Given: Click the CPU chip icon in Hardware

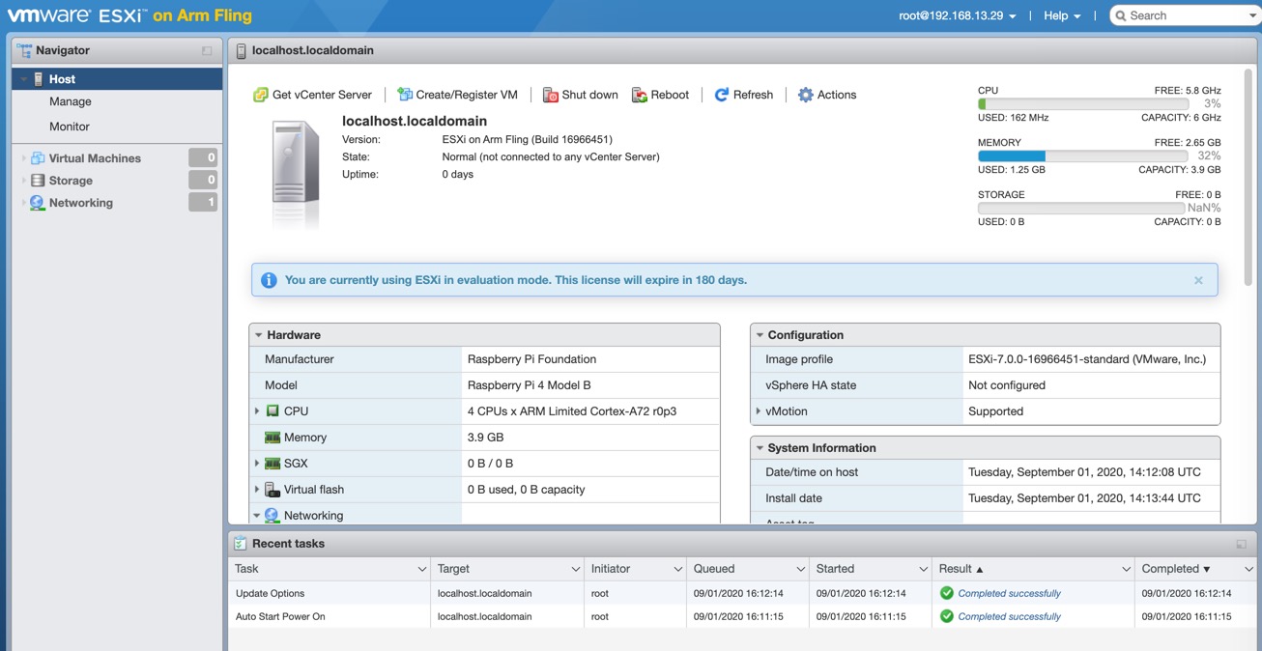Looking at the screenshot, I should point(272,411).
